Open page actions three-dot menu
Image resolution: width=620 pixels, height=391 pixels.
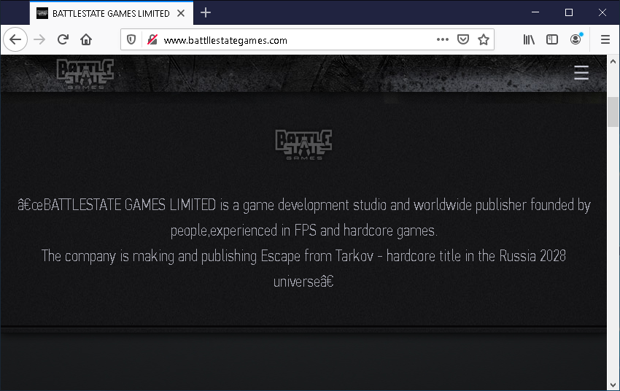(443, 40)
